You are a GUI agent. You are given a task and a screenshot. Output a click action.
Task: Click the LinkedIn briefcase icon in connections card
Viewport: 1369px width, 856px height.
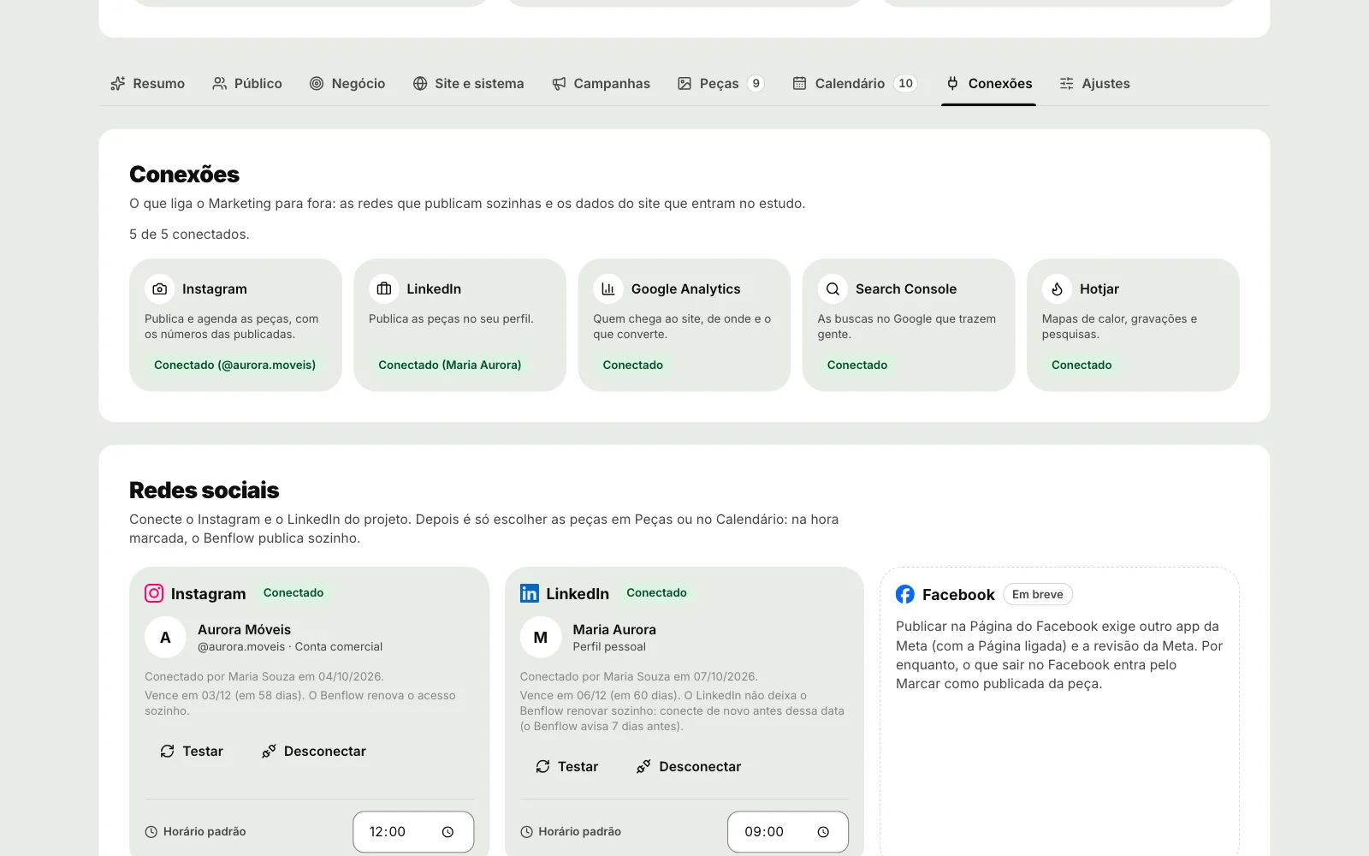click(x=384, y=289)
